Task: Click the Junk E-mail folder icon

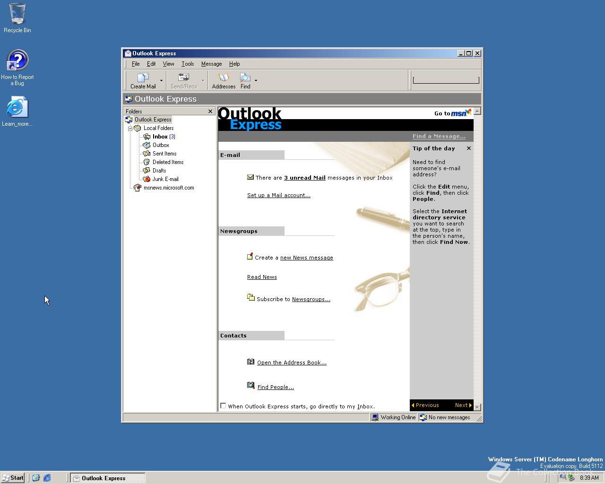Action: [x=147, y=179]
